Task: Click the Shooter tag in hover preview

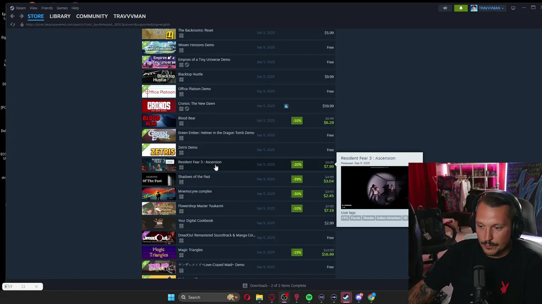Action: pyautogui.click(x=368, y=218)
